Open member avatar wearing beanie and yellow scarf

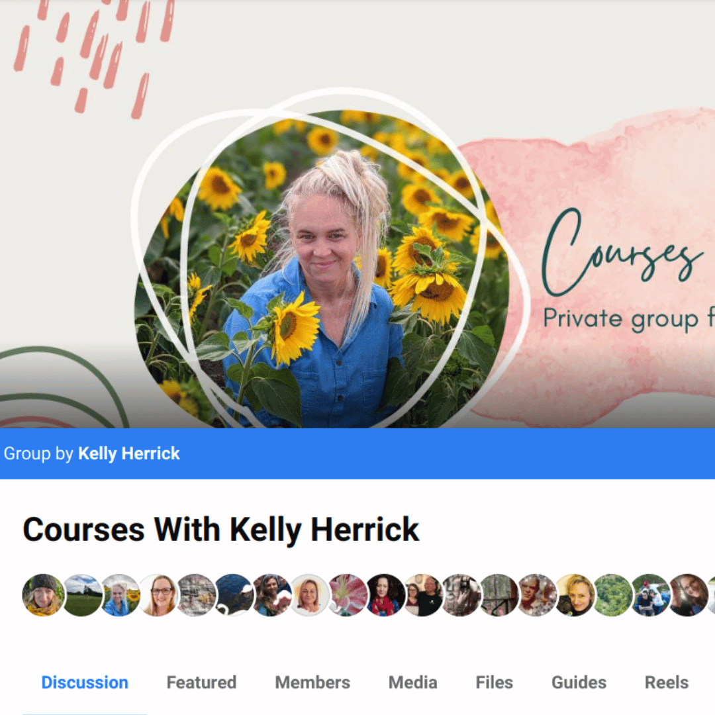click(x=43, y=595)
